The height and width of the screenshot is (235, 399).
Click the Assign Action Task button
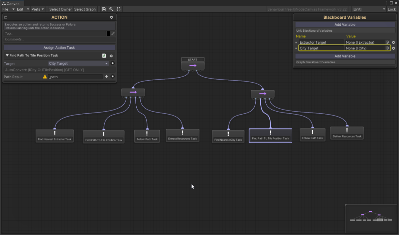(59, 48)
